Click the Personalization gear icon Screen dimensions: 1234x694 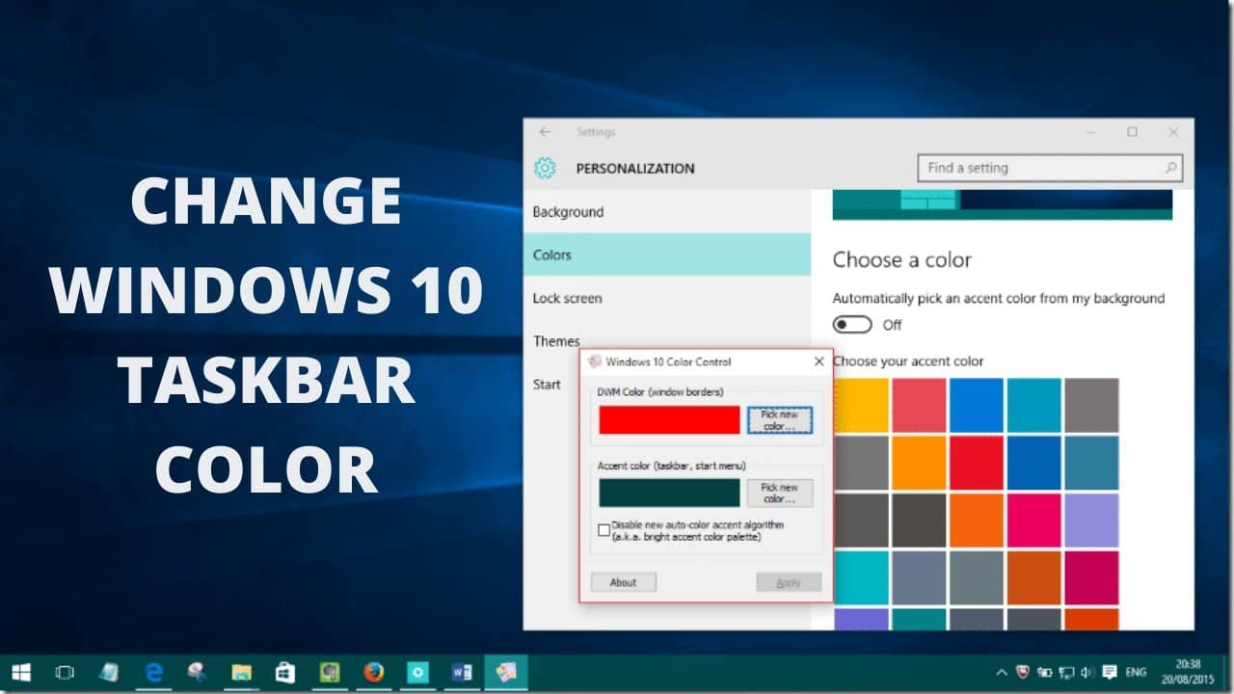(x=545, y=169)
